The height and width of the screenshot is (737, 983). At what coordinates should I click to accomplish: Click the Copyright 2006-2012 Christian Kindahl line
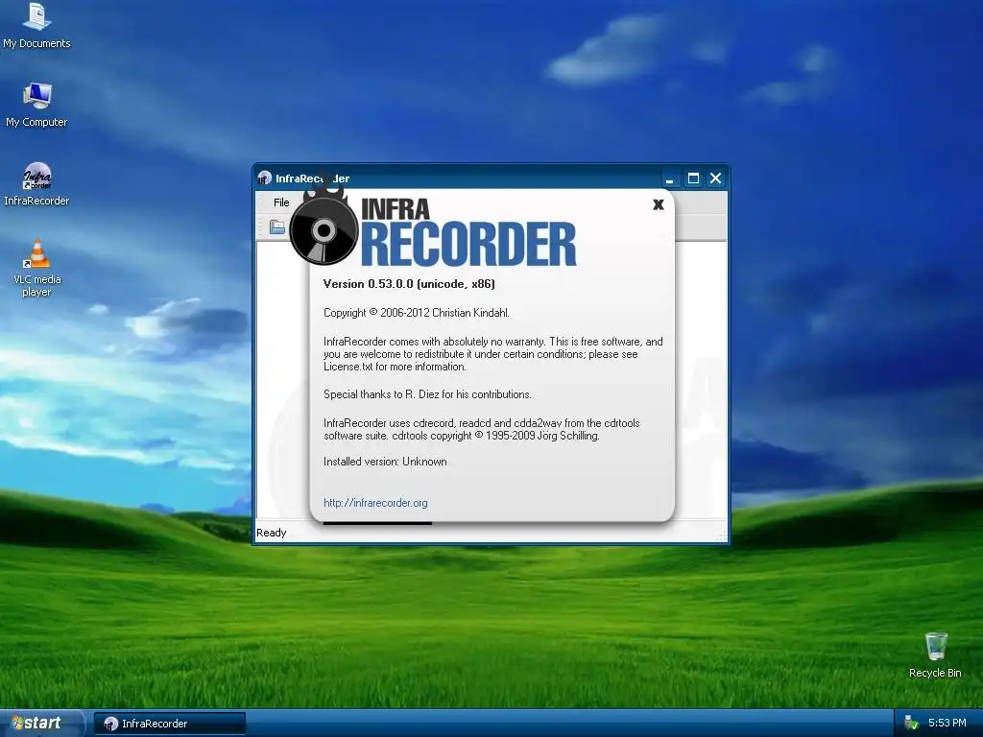417,313
